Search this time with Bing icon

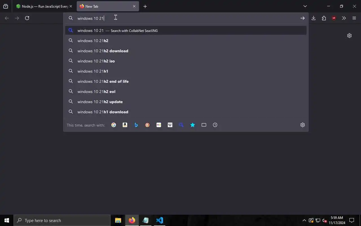click(x=136, y=125)
